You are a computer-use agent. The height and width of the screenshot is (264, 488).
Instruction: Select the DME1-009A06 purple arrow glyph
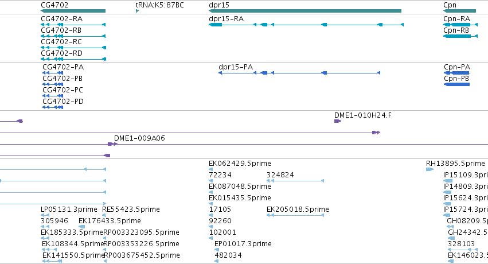tap(112, 144)
